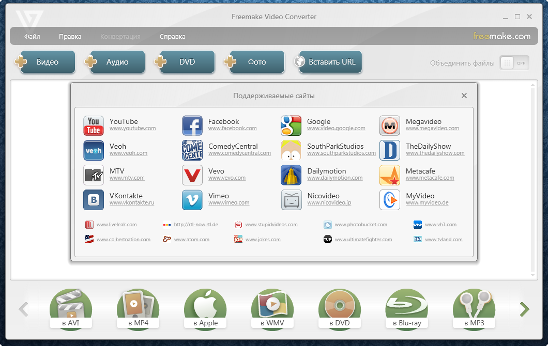Toggle the Объединить файлы switch
The width and height of the screenshot is (548, 346).
point(514,63)
